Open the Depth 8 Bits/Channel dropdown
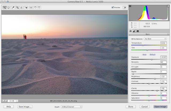The height and width of the screenshot is (111, 171). (72, 107)
